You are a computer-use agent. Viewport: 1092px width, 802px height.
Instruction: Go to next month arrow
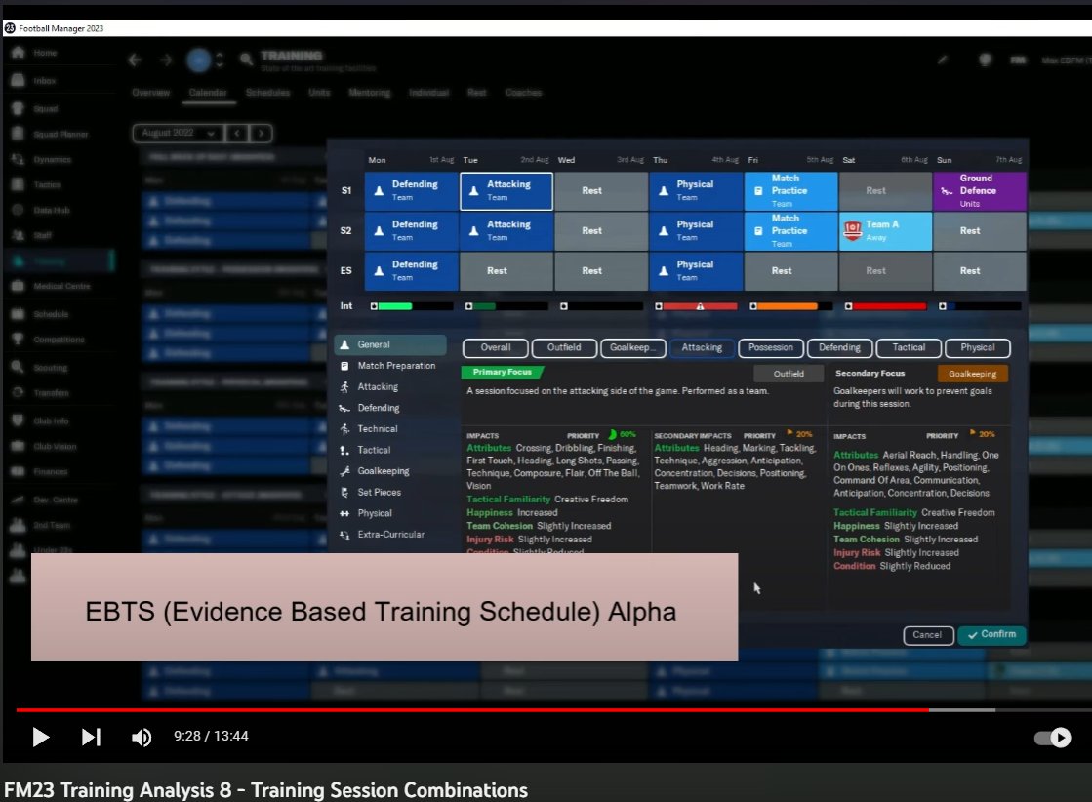[262, 133]
